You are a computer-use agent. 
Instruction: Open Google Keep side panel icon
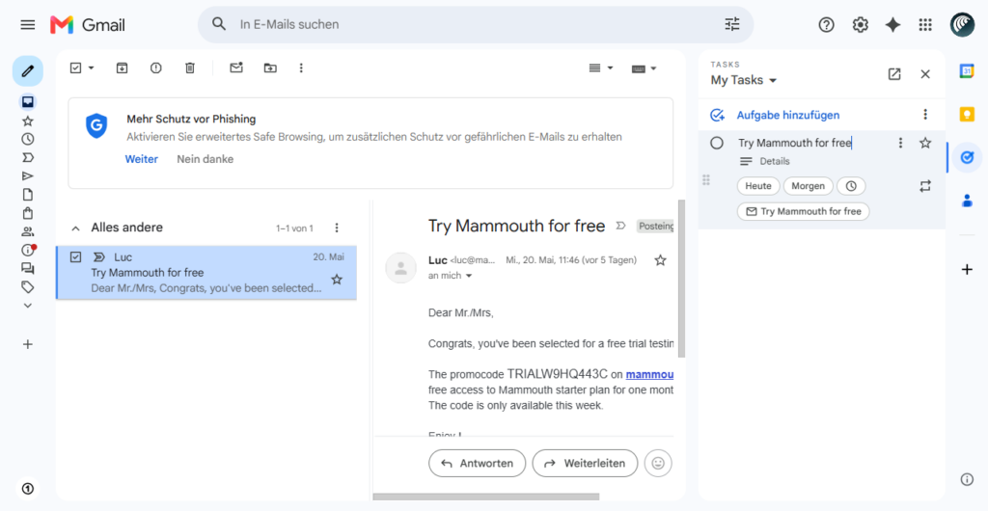(967, 114)
